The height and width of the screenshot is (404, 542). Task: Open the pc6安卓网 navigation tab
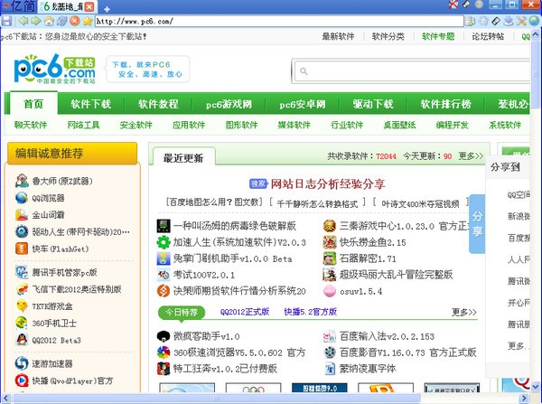(303, 104)
